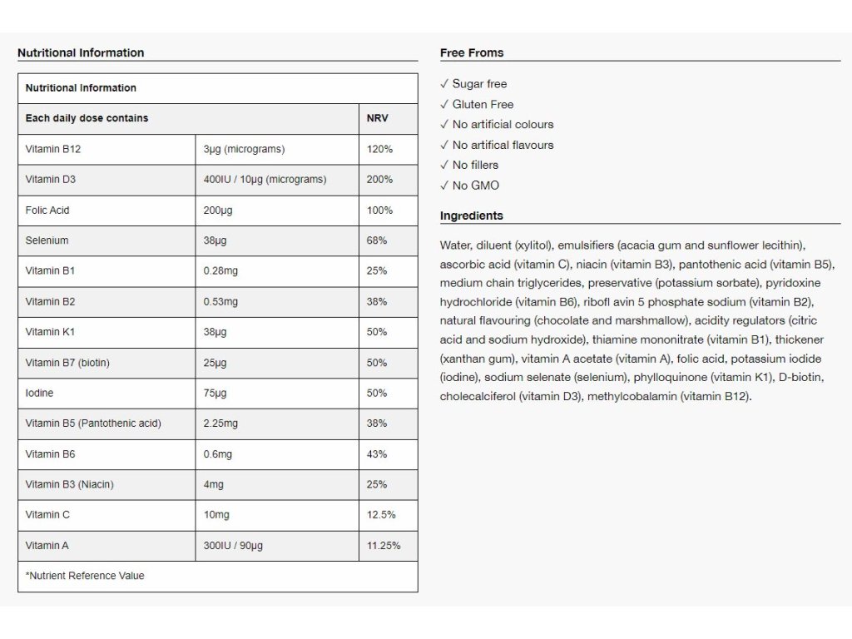Click the Nutrient Reference Value footnote
852x639 pixels.
coord(85,576)
